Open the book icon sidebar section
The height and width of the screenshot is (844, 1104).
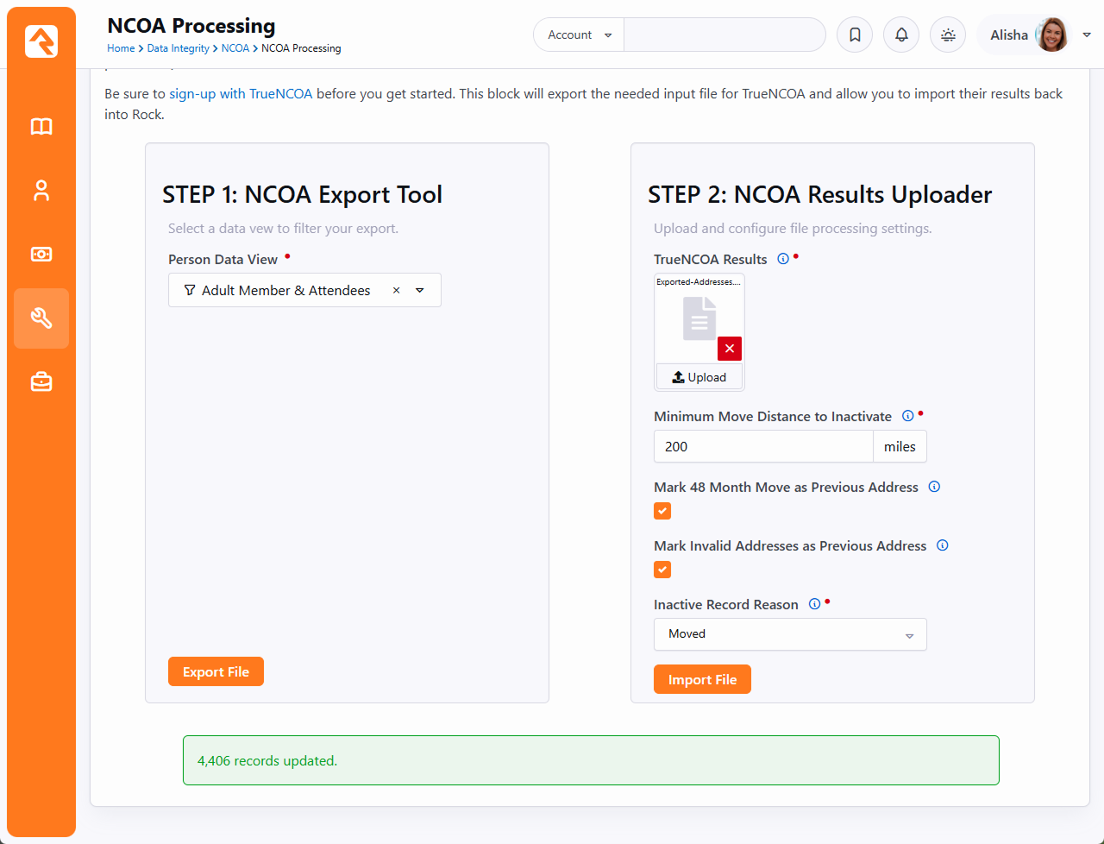tap(41, 127)
